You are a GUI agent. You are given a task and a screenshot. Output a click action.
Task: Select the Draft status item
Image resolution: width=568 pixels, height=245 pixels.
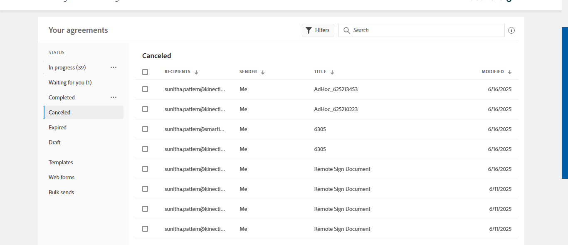(54, 142)
